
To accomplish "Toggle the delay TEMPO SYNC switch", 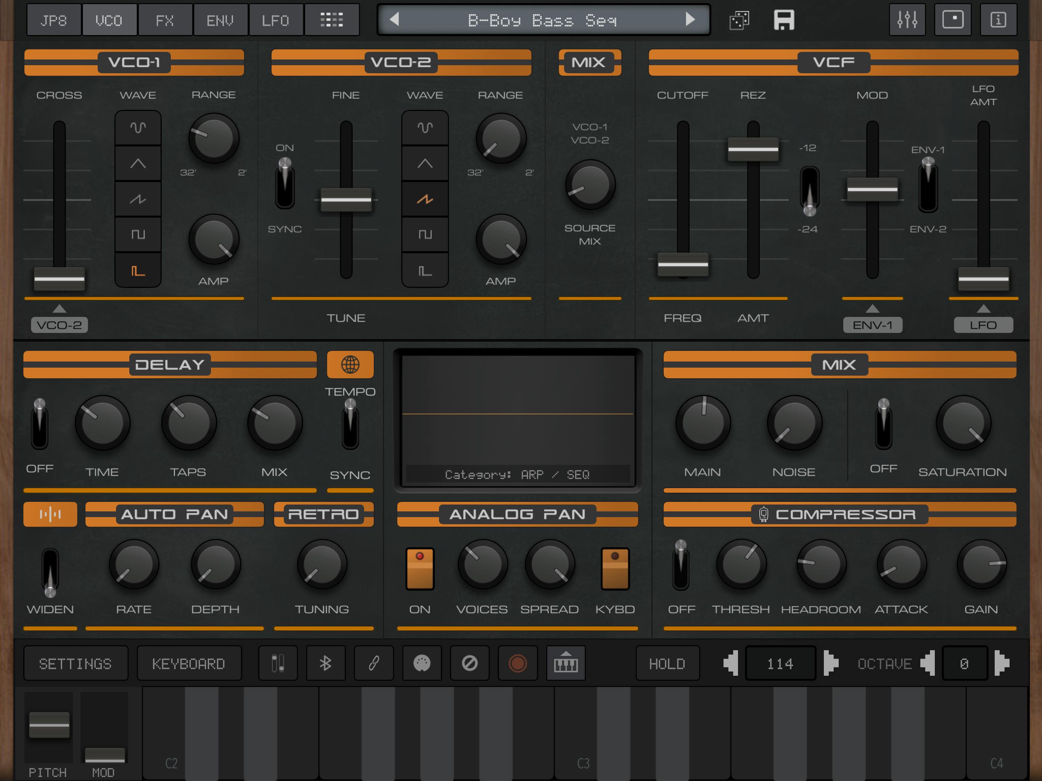I will [x=350, y=423].
